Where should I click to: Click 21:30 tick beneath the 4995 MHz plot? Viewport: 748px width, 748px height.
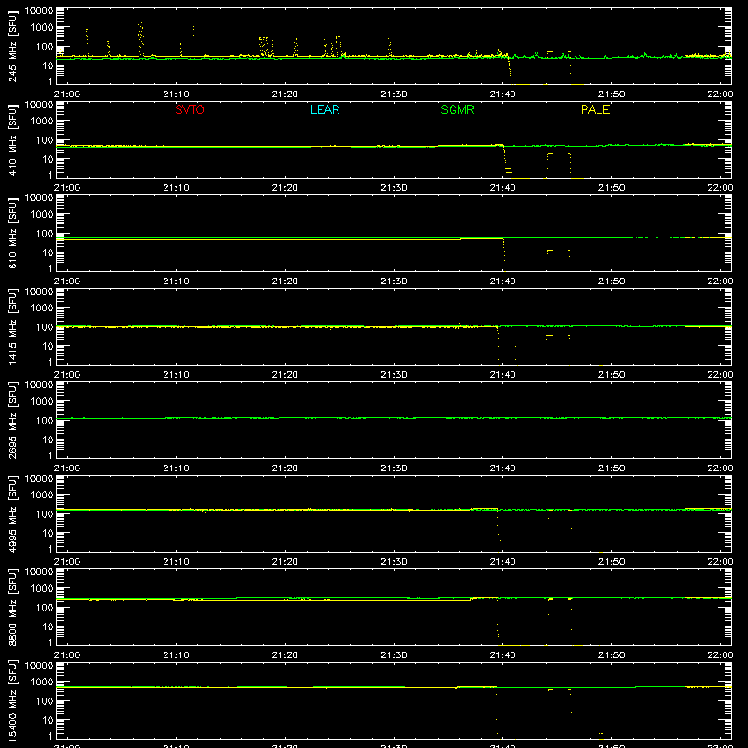tap(394, 562)
